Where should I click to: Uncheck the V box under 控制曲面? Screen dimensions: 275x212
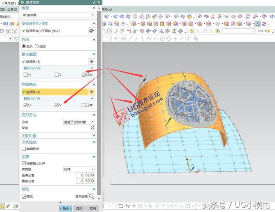click(57, 105)
